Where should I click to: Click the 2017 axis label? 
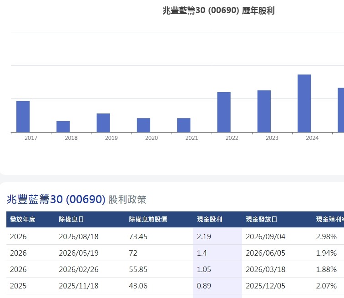pos(31,138)
